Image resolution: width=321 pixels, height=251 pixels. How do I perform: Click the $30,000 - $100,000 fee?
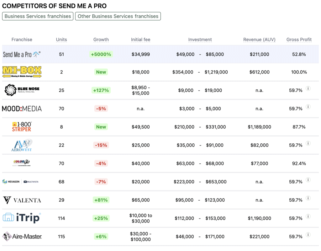[141, 237]
